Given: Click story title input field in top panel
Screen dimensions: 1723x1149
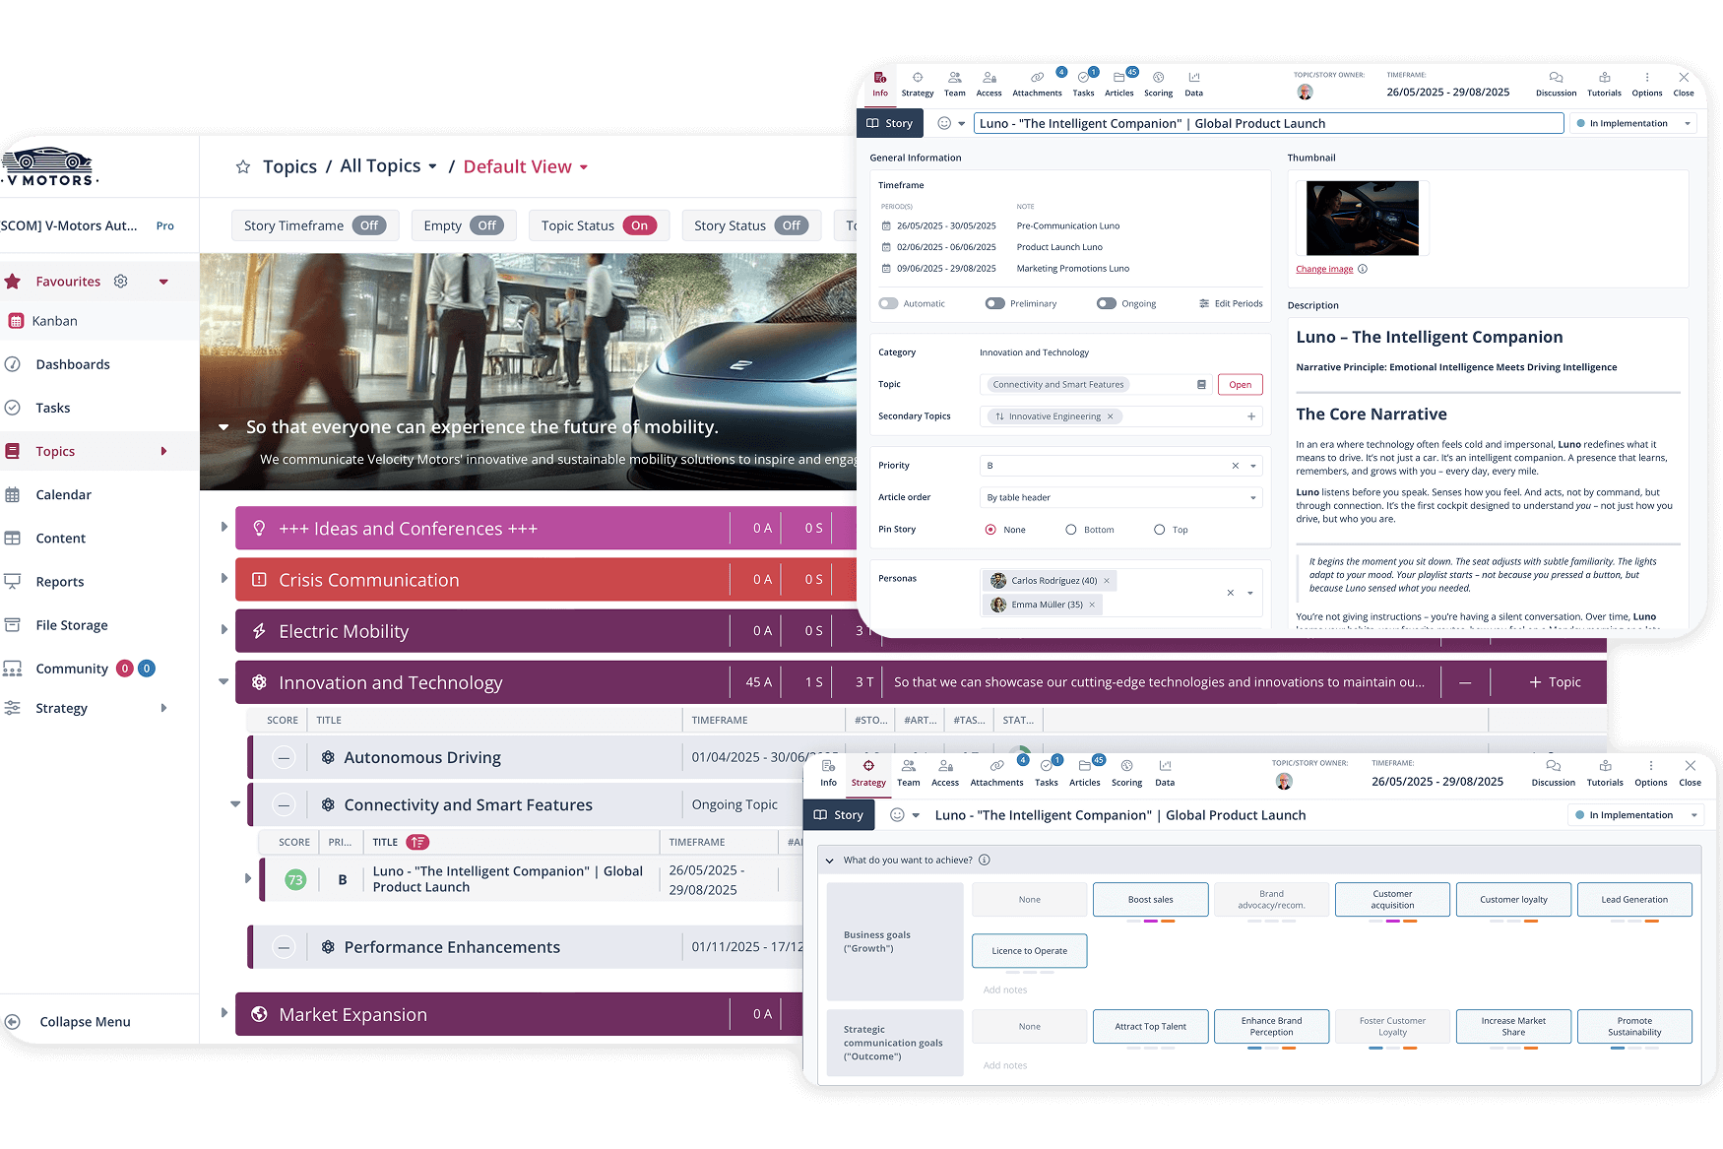Looking at the screenshot, I should point(1268,123).
